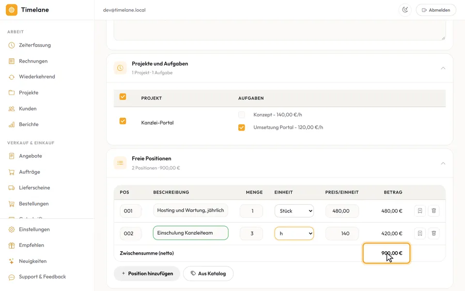Remove position 002 using trash icon
Image resolution: width=465 pixels, height=291 pixels.
click(x=434, y=233)
